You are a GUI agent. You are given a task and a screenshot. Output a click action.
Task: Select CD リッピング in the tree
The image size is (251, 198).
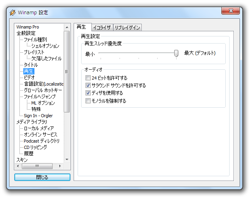click(35, 147)
